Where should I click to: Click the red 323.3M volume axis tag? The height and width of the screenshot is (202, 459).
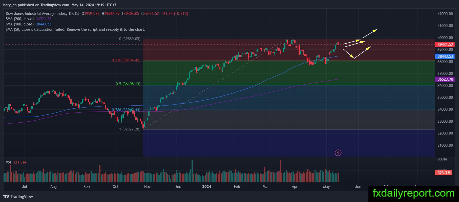[444, 173]
